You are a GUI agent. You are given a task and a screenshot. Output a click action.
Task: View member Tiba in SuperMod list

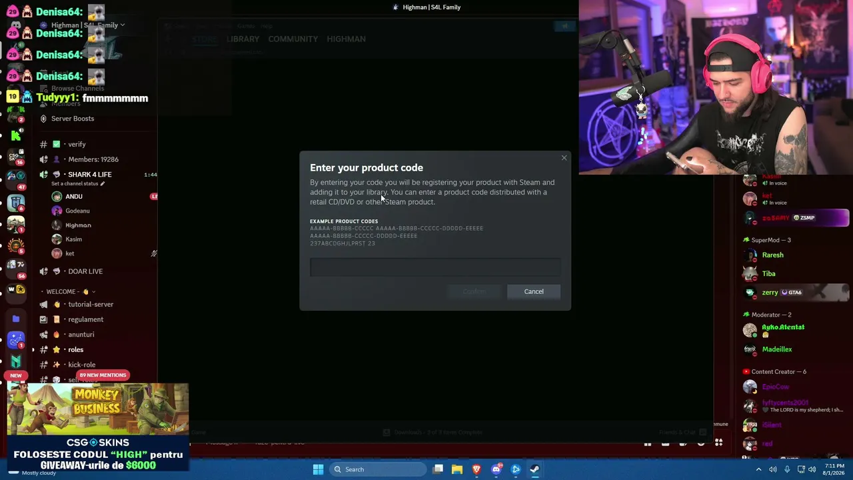click(x=769, y=274)
